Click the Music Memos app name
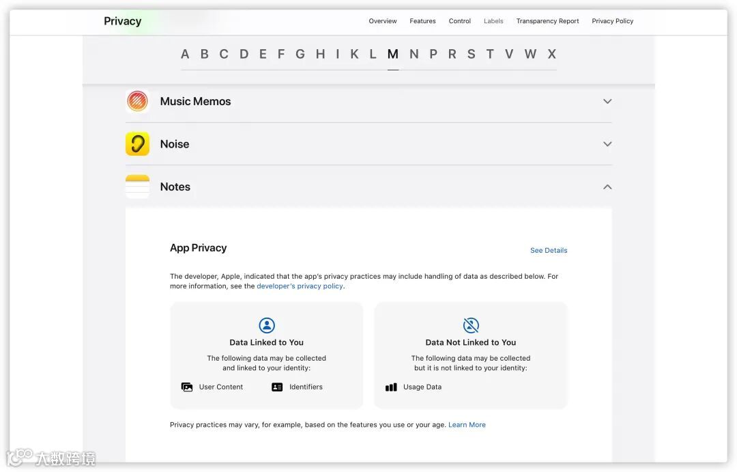737x472 pixels. click(196, 102)
